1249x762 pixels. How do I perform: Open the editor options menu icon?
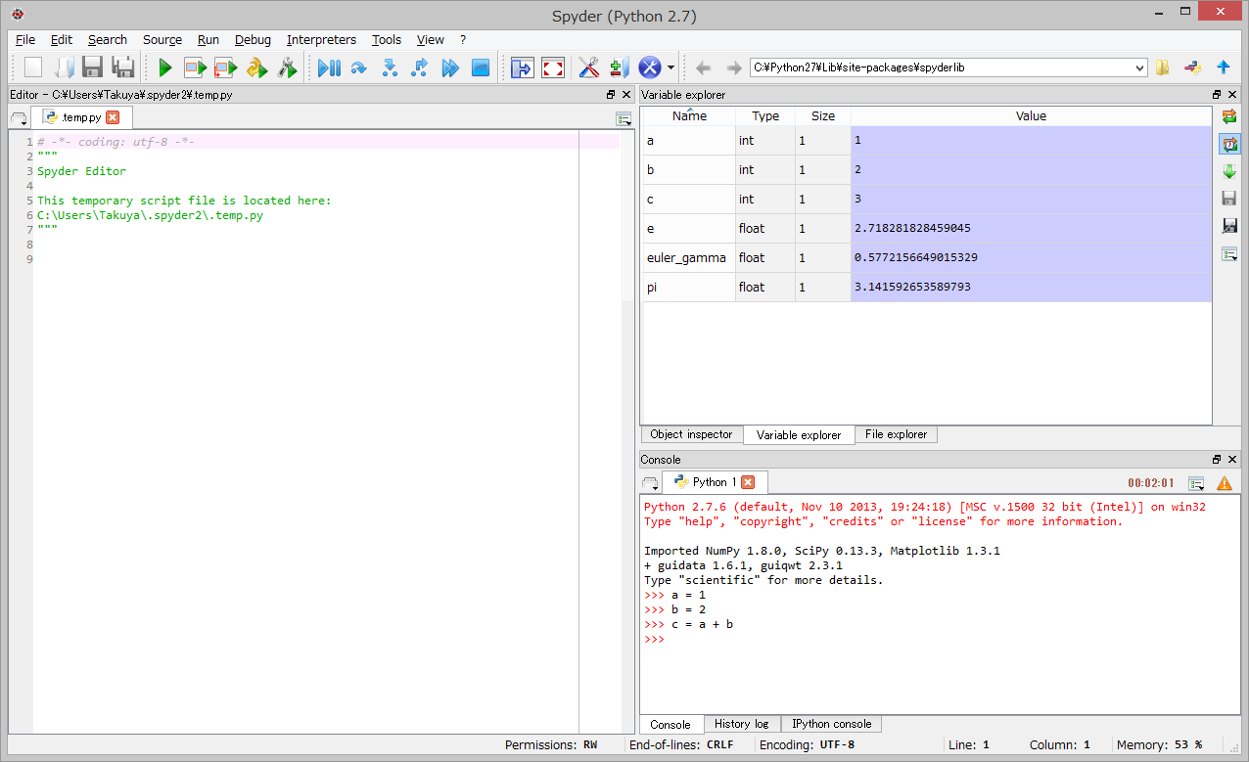coord(624,118)
